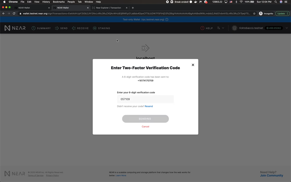Screen dimensions: 291x182
Task: Click the Join Community link
Action: (272, 175)
